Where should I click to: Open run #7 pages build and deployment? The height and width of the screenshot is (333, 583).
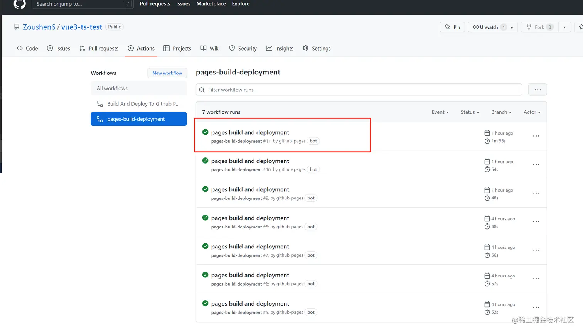click(250, 247)
